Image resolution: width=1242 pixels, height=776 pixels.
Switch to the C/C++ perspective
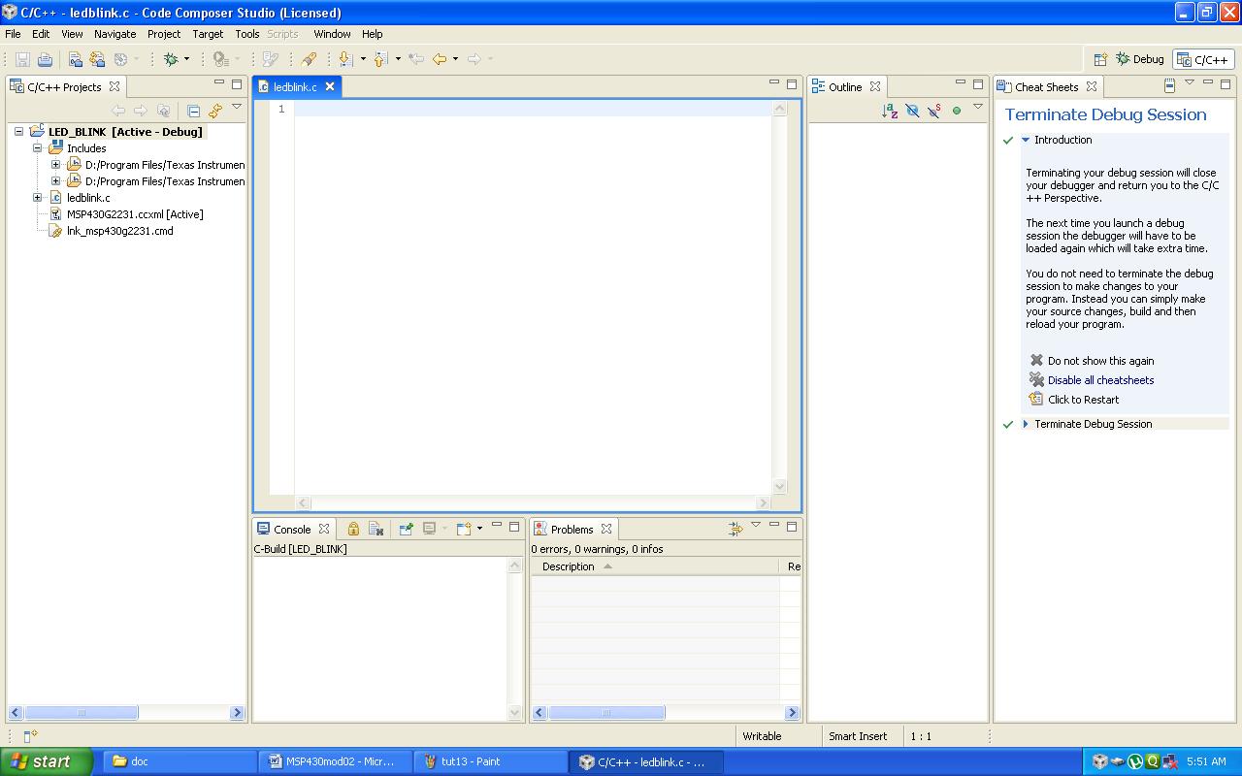1203,59
